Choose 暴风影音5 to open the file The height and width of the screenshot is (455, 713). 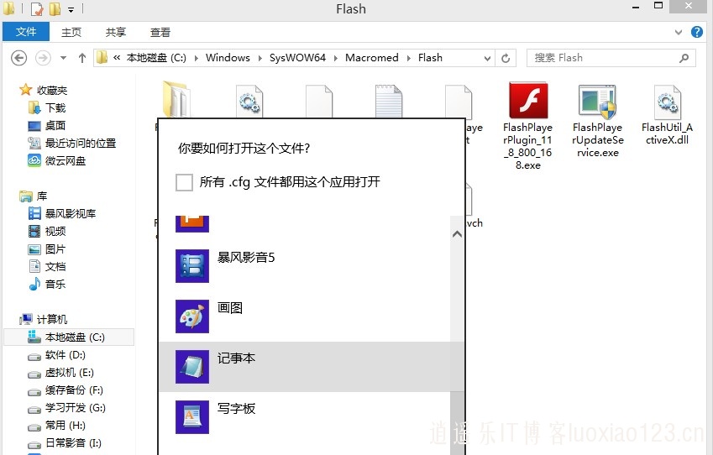pos(305,266)
